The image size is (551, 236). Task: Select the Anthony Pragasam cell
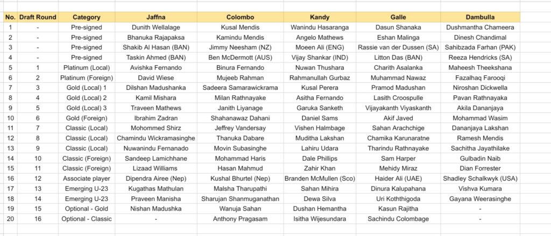coord(241,219)
